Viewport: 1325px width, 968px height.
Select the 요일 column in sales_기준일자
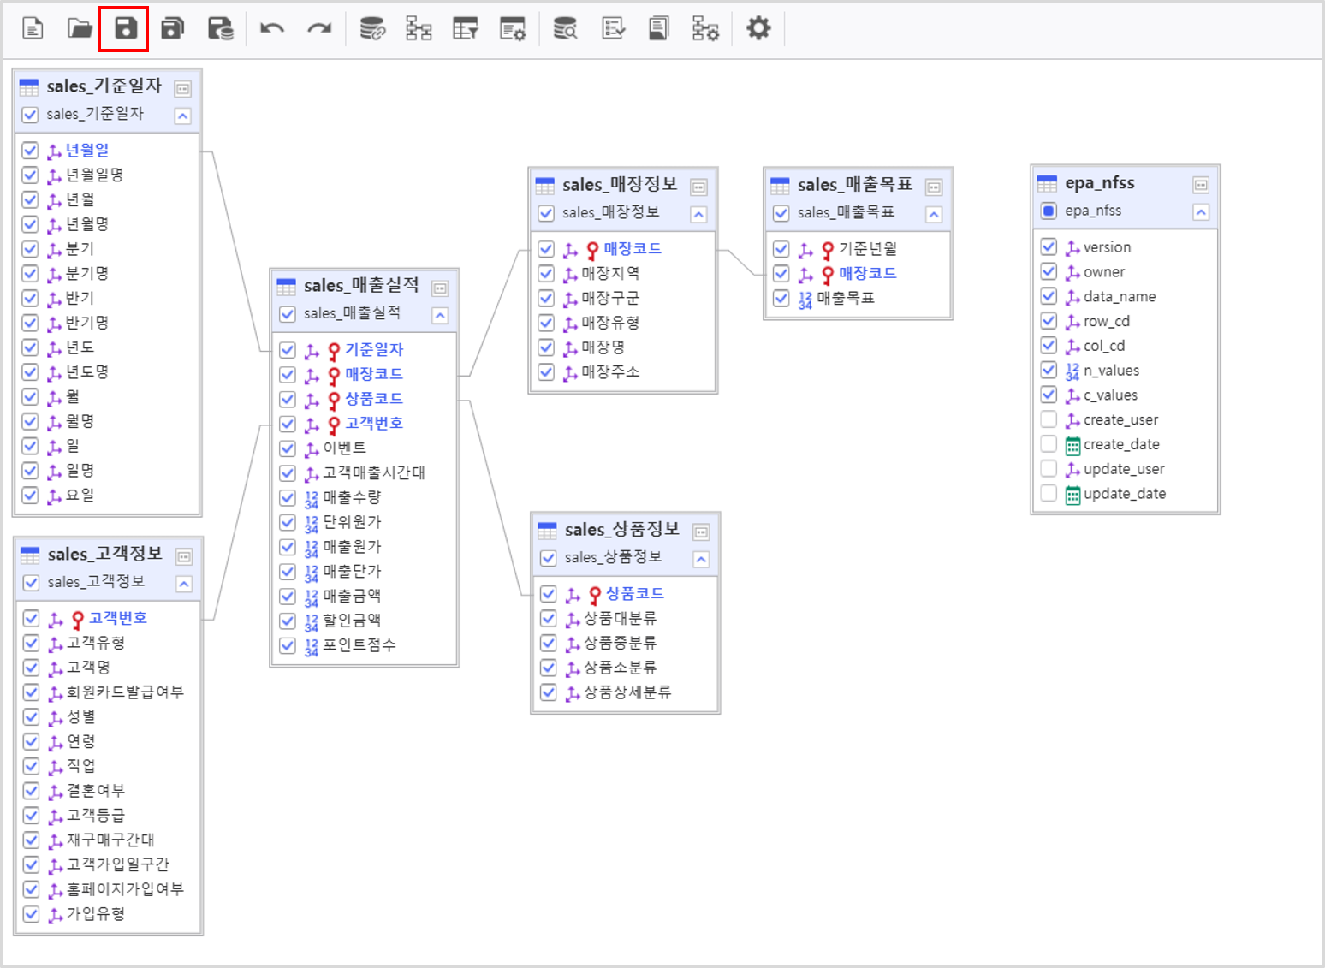(x=80, y=496)
